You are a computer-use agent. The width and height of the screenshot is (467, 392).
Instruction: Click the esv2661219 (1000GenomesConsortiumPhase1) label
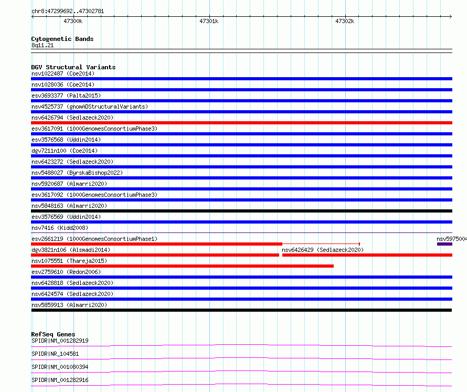[x=94, y=239]
